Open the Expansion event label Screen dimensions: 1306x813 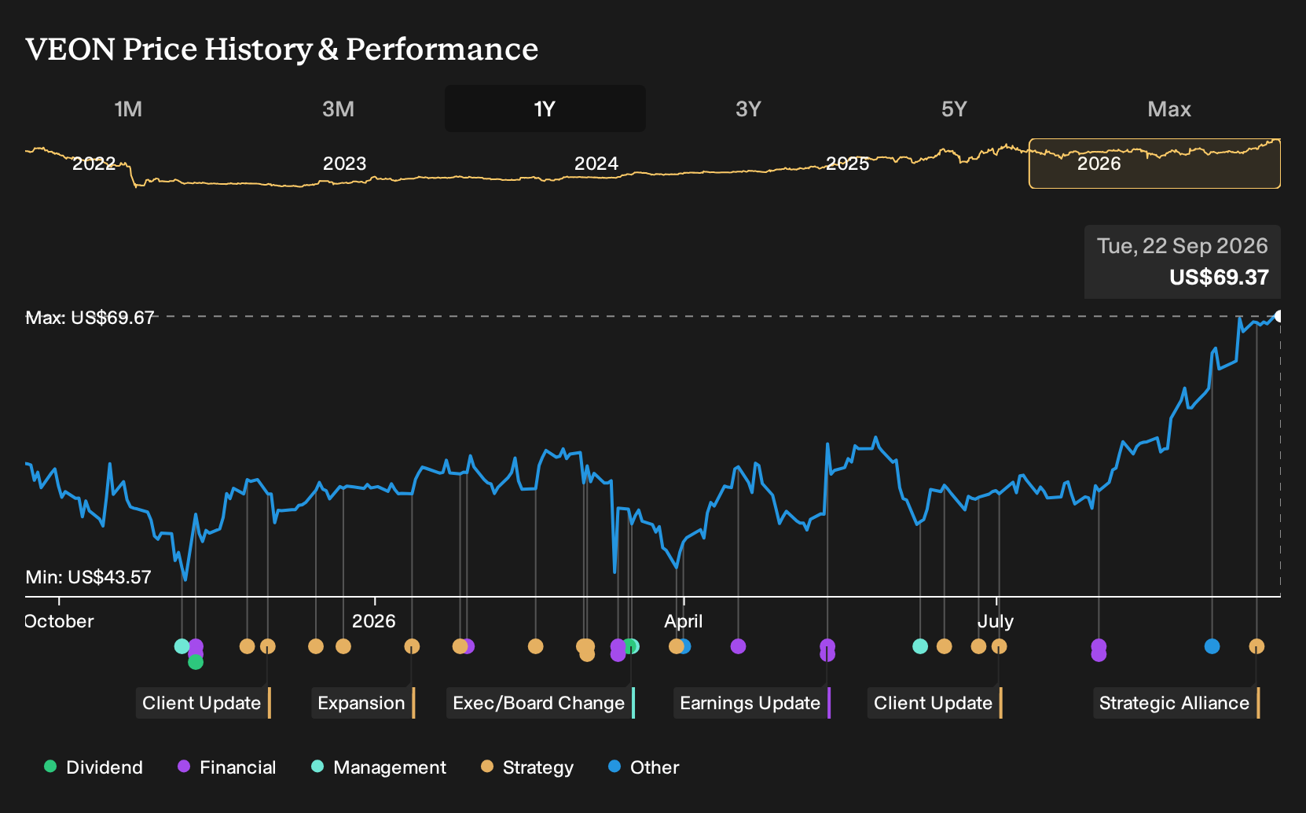click(363, 703)
